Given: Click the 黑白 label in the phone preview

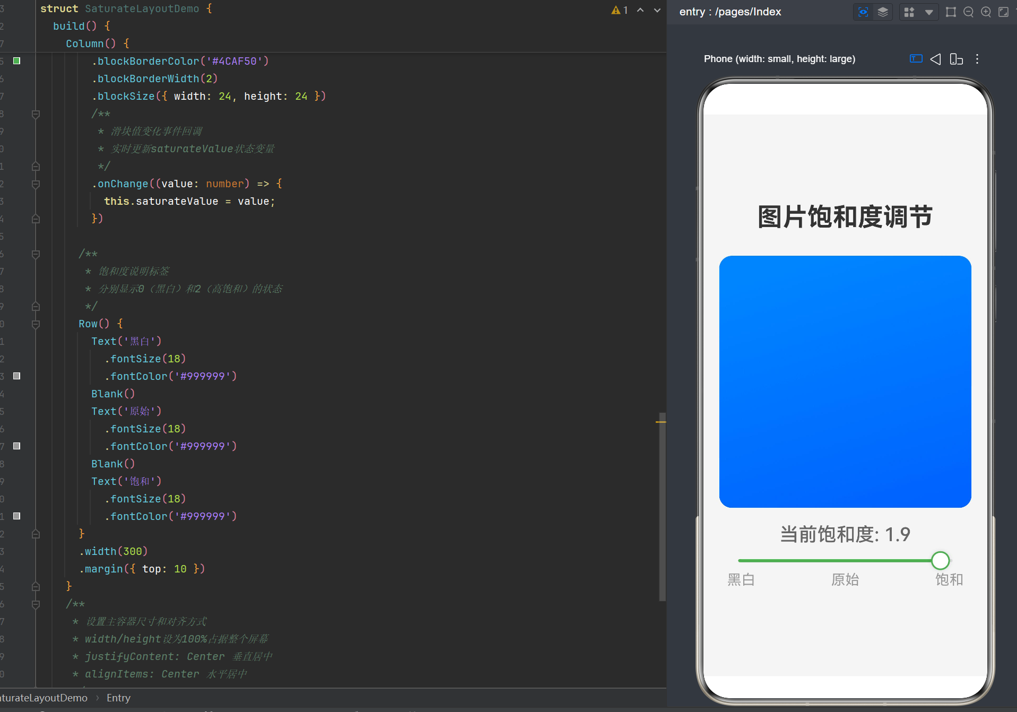Looking at the screenshot, I should (741, 579).
